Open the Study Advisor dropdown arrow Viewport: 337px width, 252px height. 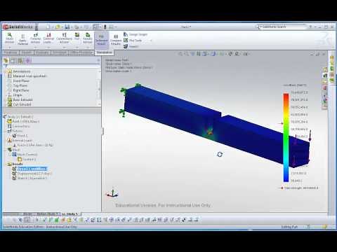pyautogui.click(x=9, y=48)
